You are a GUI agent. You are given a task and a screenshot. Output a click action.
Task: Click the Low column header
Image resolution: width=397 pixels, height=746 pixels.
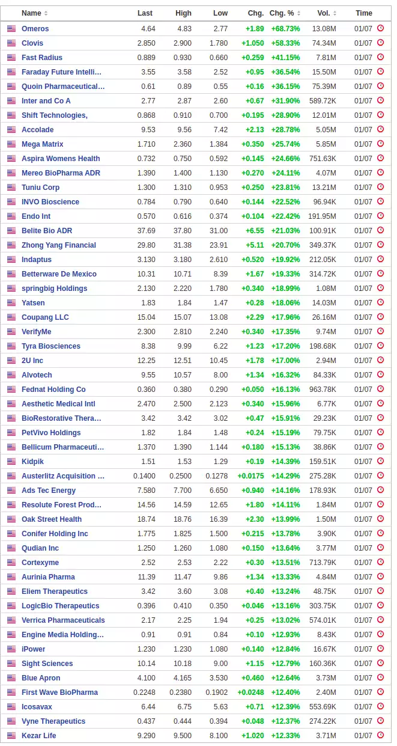[x=220, y=13]
